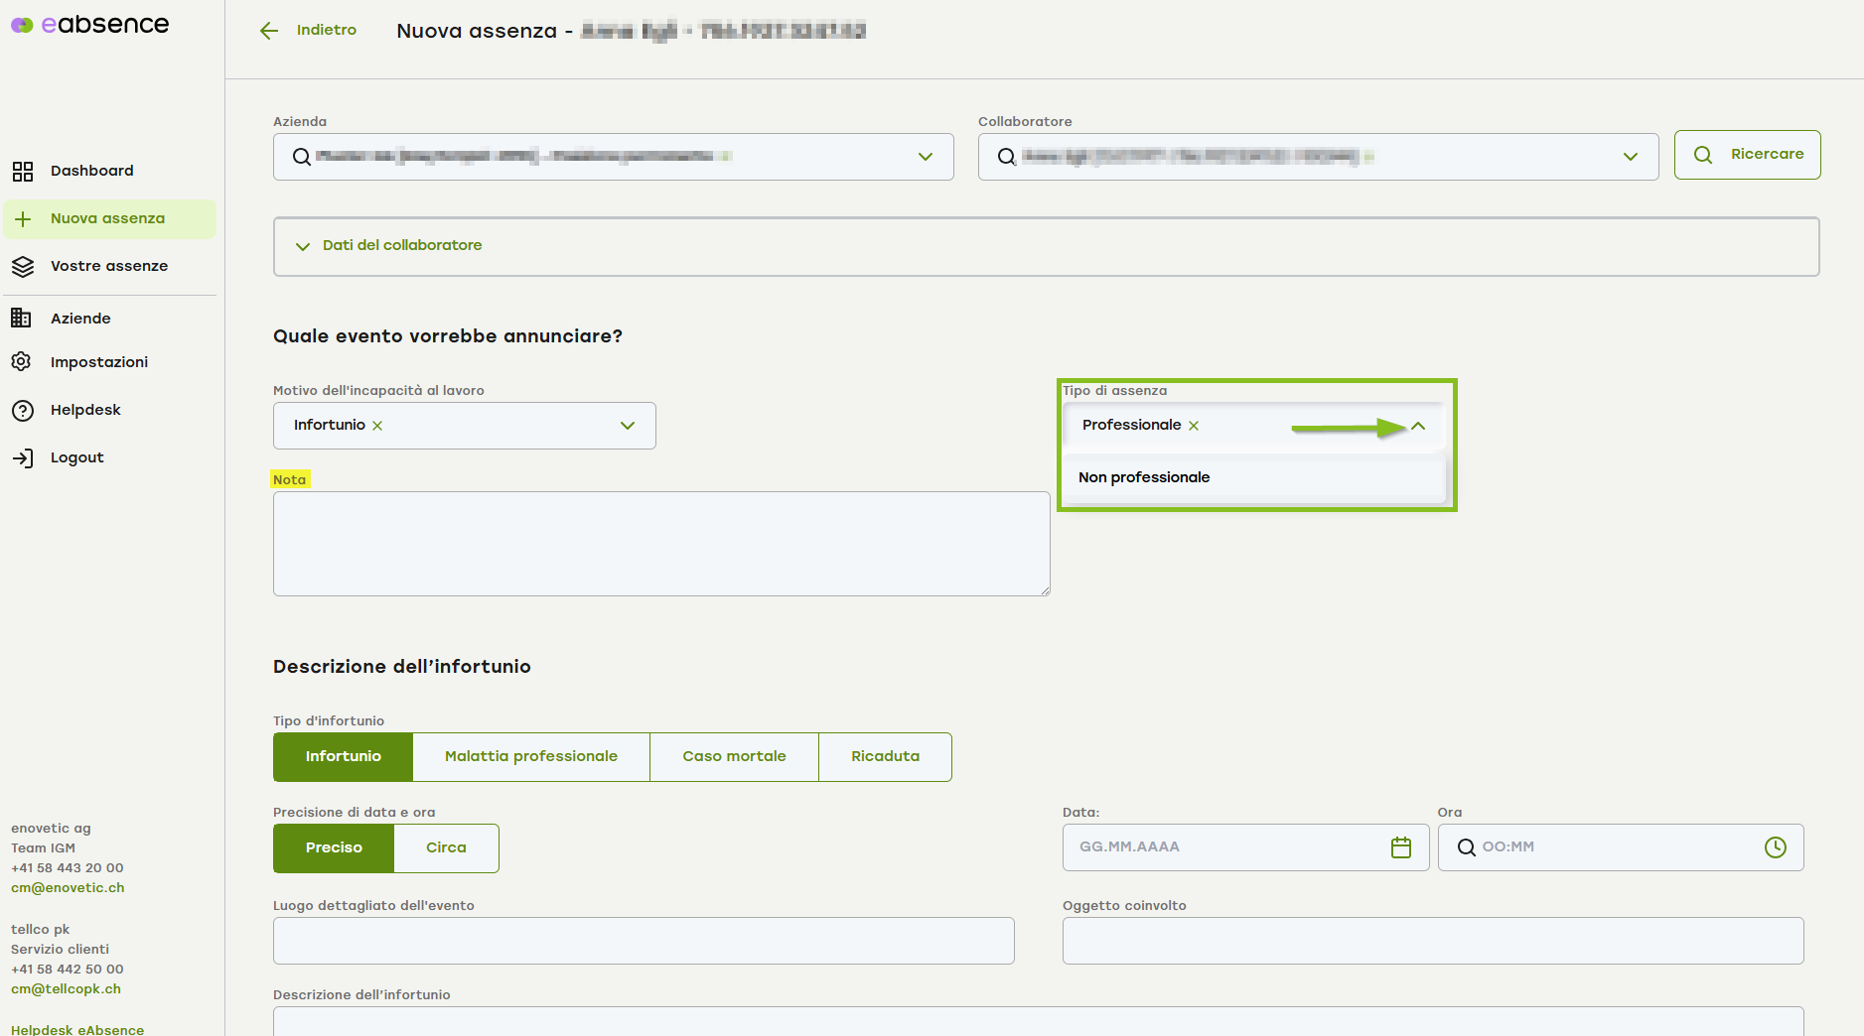This screenshot has width=1864, height=1036.
Task: Go to Dashboard in sidebar
Action: click(91, 171)
